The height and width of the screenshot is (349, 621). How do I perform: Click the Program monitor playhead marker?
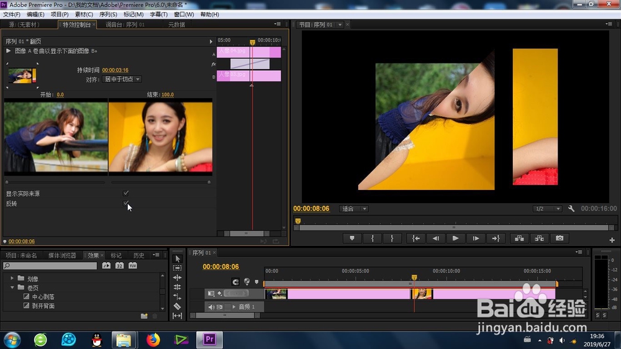298,220
